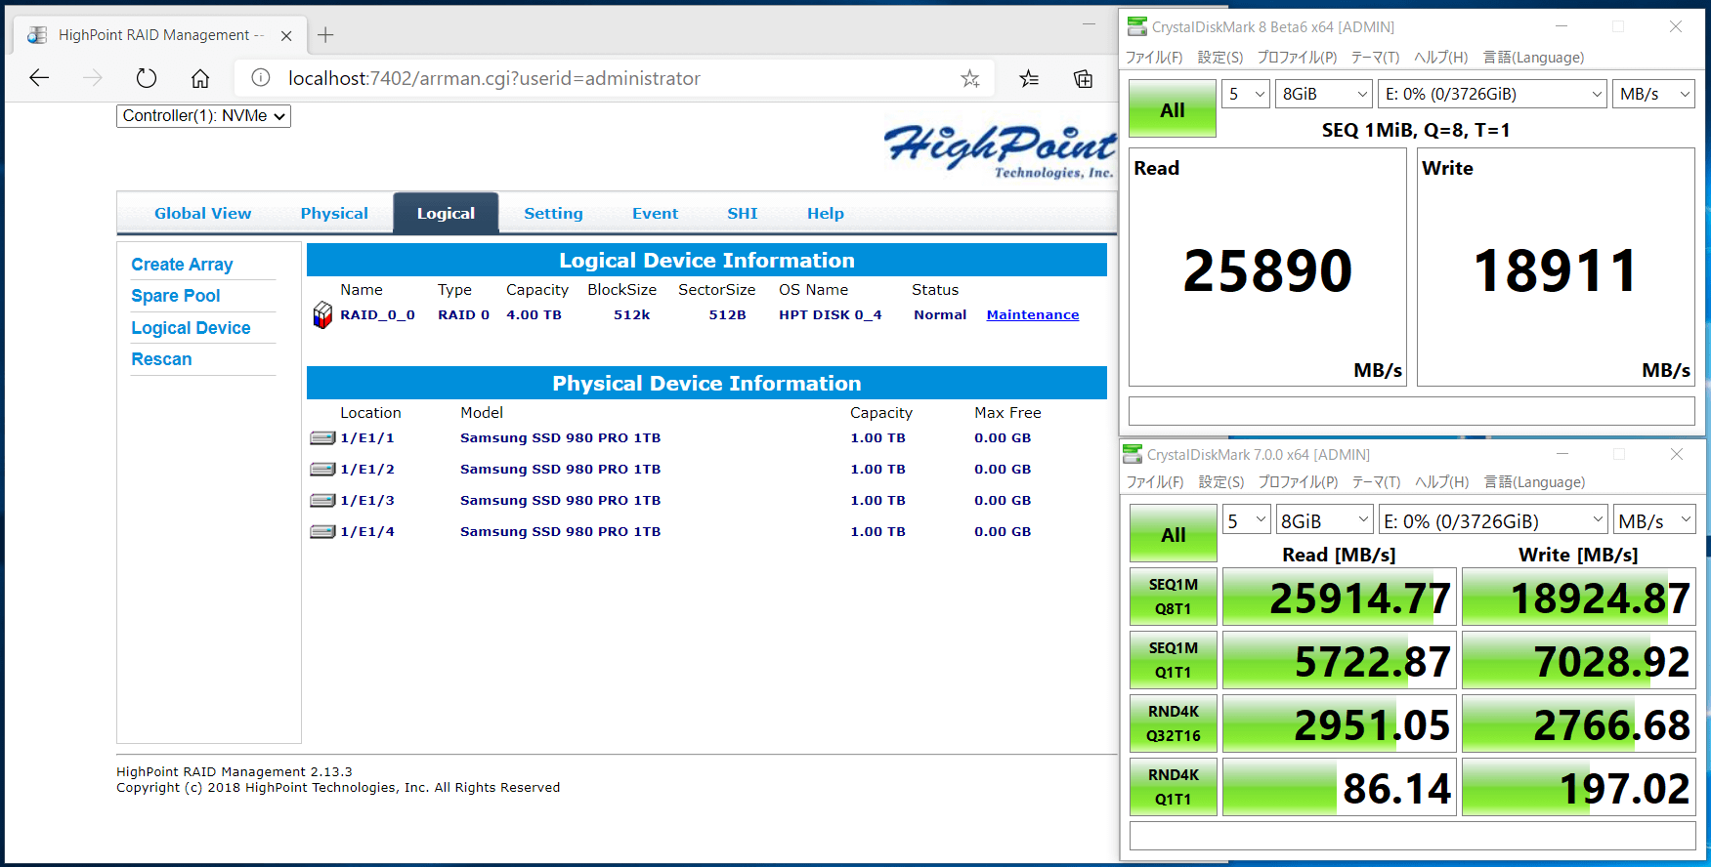1711x867 pixels.
Task: Open 8GiB size dropdown in CrystalDiskMark 7.0.0
Action: coord(1325,520)
